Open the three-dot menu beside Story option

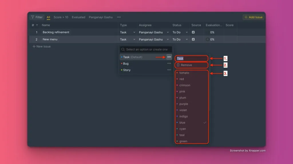coord(169,70)
